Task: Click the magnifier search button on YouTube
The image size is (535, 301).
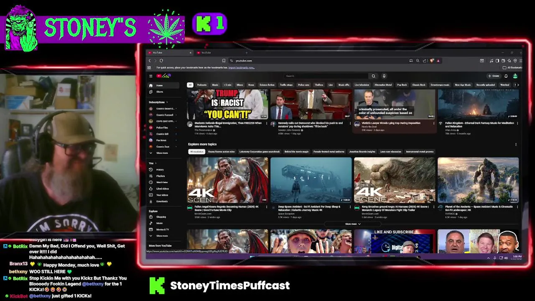Action: tap(373, 76)
